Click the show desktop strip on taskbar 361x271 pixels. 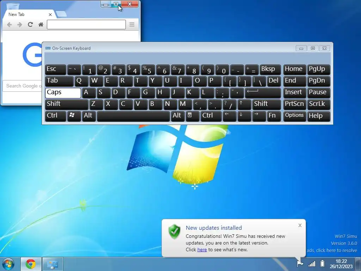[358, 264]
